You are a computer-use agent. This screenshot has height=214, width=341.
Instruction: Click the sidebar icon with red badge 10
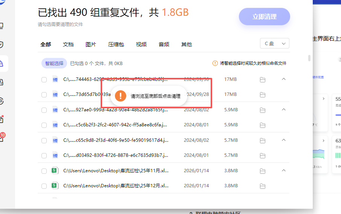[x=2, y=138]
